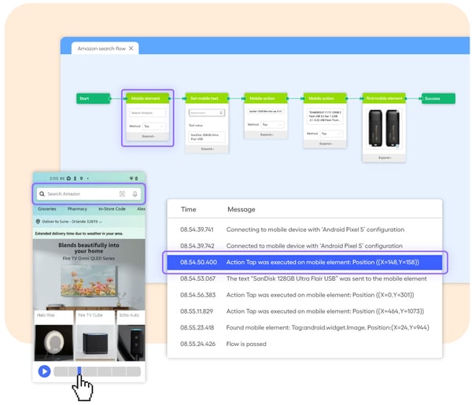The width and height of the screenshot is (472, 405).
Task: Open the Fire TV Cube product card
Action: 95,336
